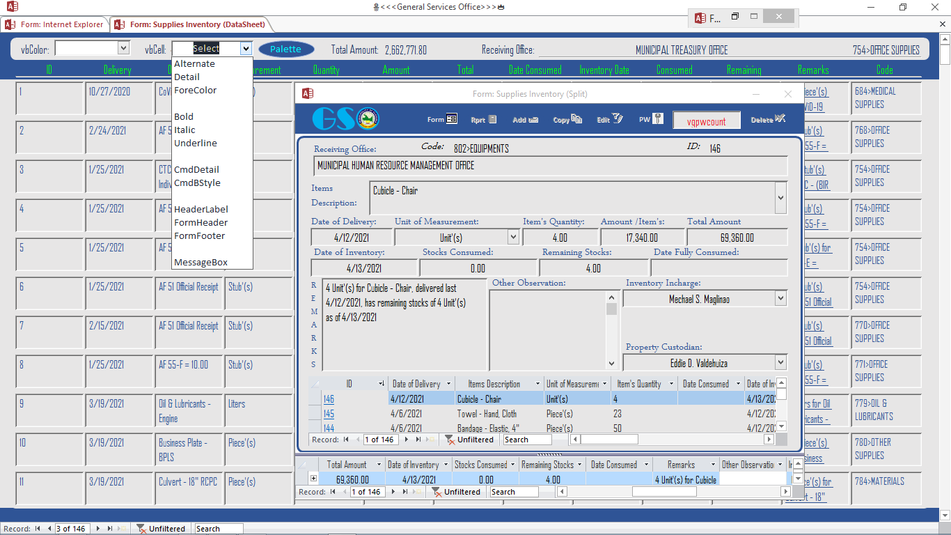
Task: Click the Add record icon
Action: (533, 120)
